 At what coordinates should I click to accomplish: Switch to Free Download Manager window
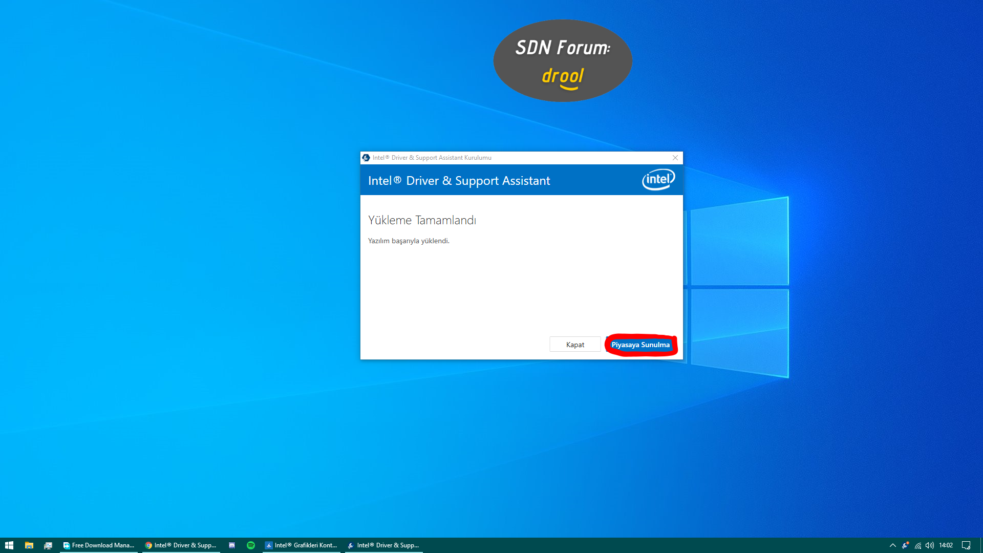tap(98, 545)
